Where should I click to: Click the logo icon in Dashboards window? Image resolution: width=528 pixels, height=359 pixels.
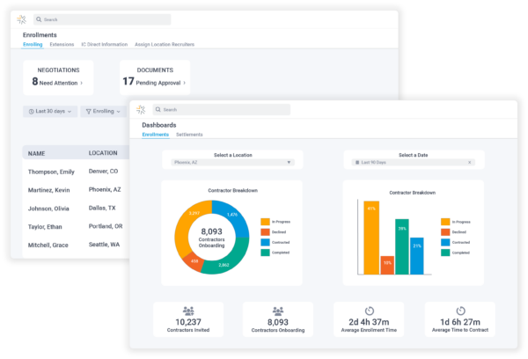140,110
